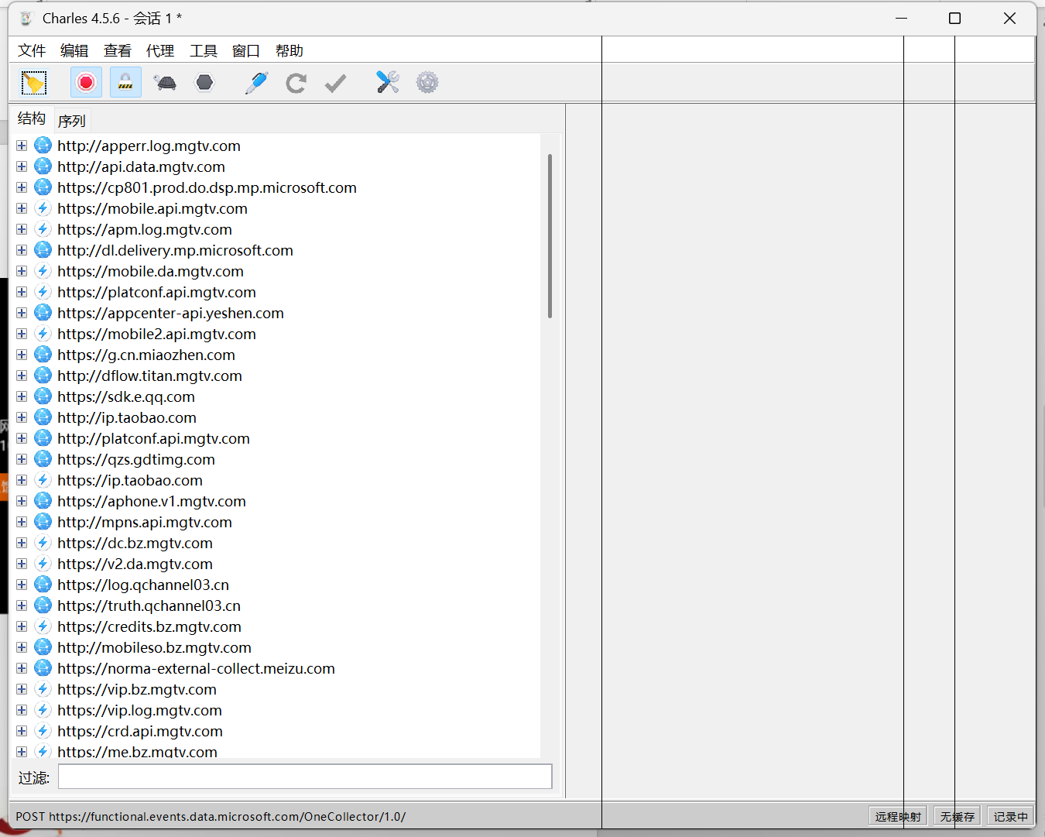Expand the apm.log.mgtv.com node

coord(22,229)
